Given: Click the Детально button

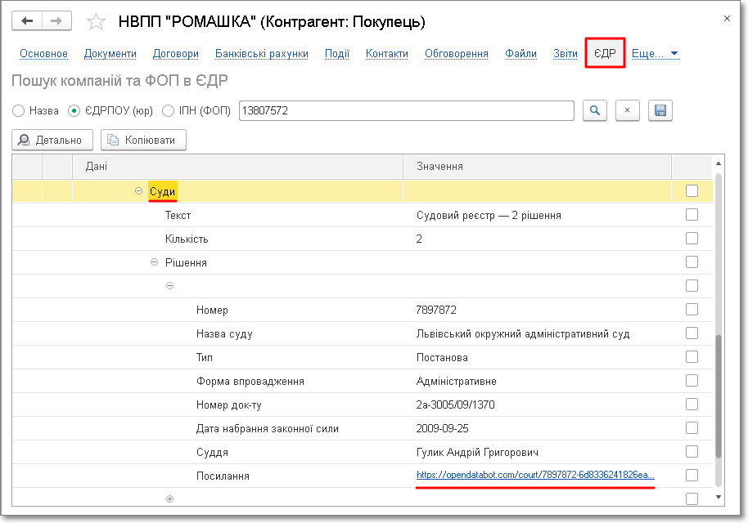Looking at the screenshot, I should [x=52, y=141].
